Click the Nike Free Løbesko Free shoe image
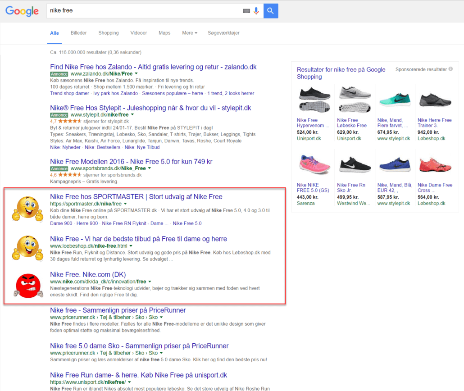The height and width of the screenshot is (391, 464). click(x=355, y=100)
